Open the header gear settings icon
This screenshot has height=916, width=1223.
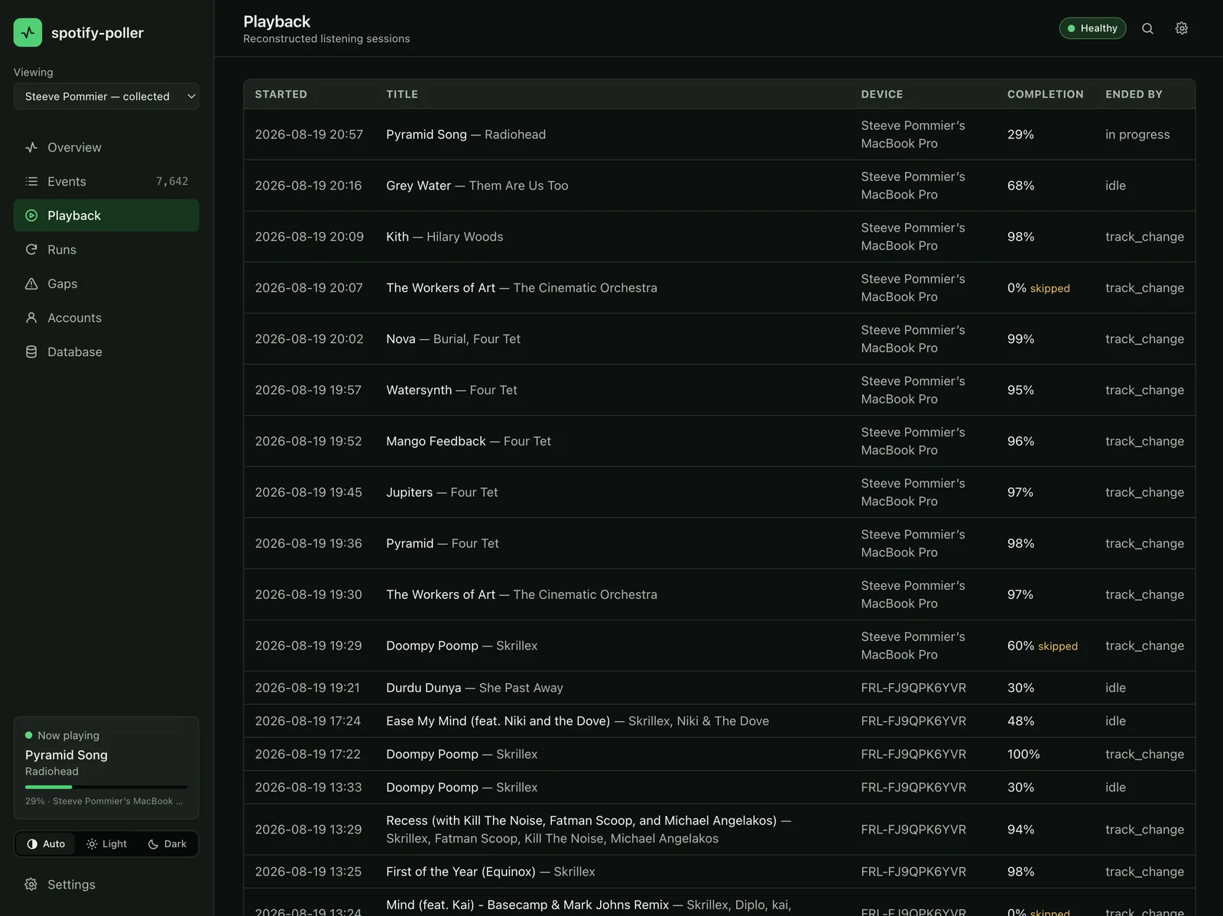1182,28
